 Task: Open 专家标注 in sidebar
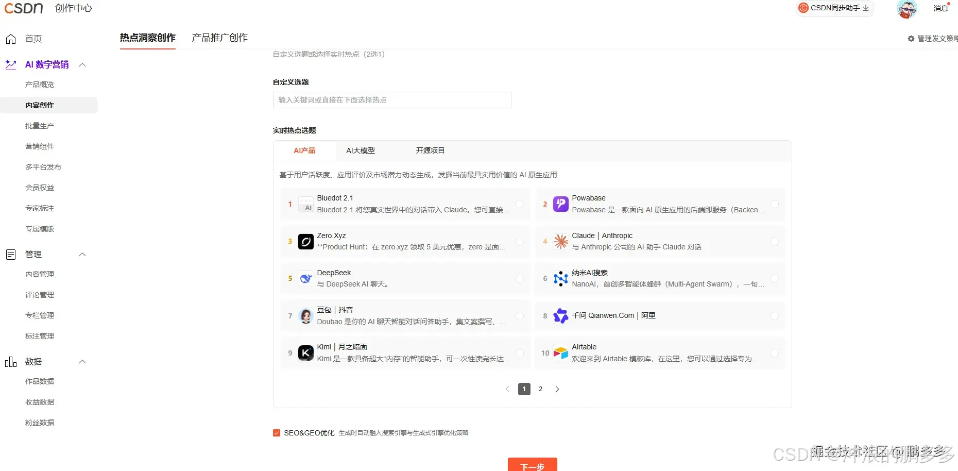40,208
